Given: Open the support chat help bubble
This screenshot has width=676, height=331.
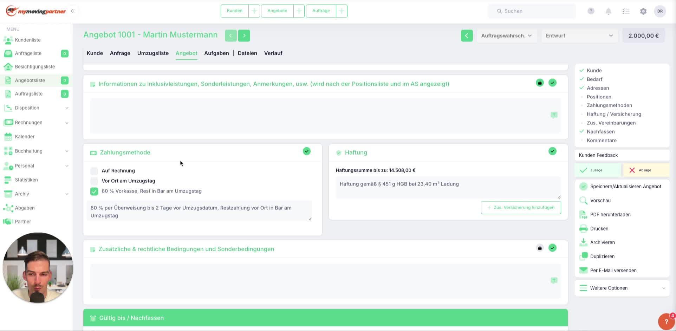Looking at the screenshot, I should click(x=666, y=322).
